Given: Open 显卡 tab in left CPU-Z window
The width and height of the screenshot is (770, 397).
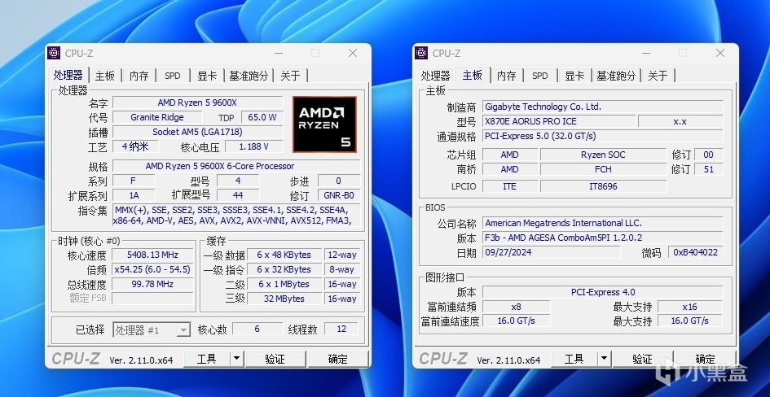Looking at the screenshot, I should pyautogui.click(x=207, y=76).
